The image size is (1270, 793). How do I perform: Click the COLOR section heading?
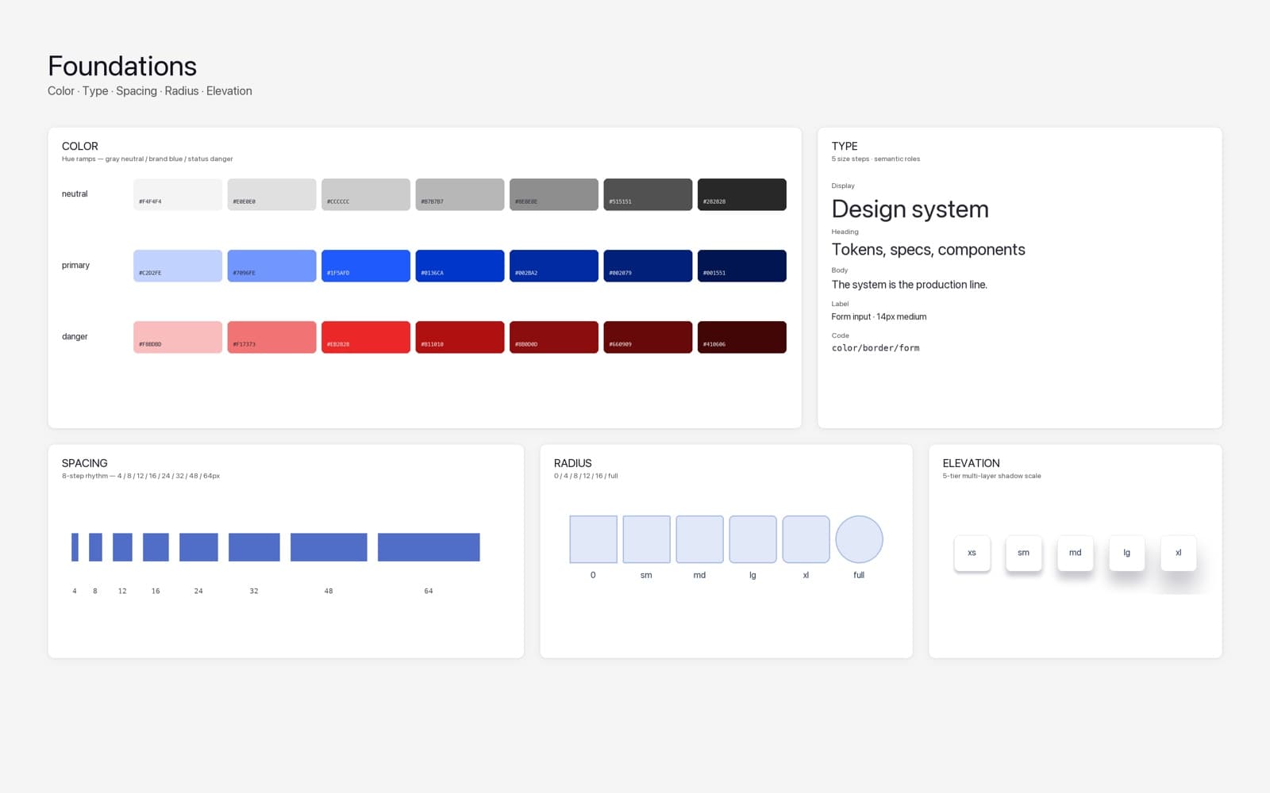(80, 146)
